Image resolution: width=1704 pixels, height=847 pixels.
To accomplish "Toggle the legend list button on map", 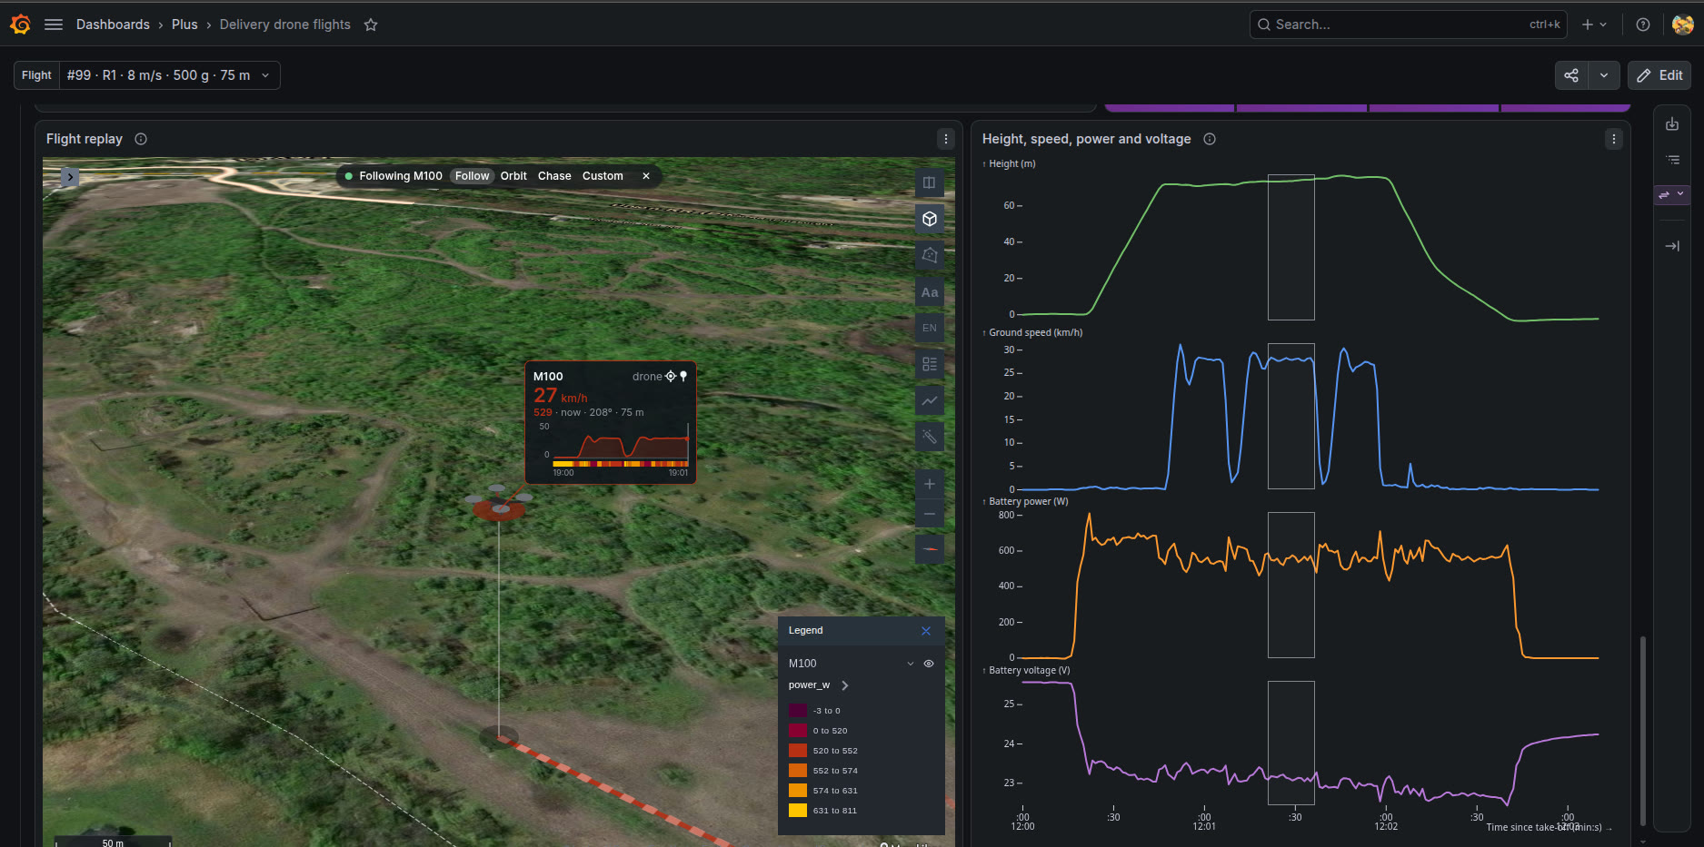I will click(929, 364).
